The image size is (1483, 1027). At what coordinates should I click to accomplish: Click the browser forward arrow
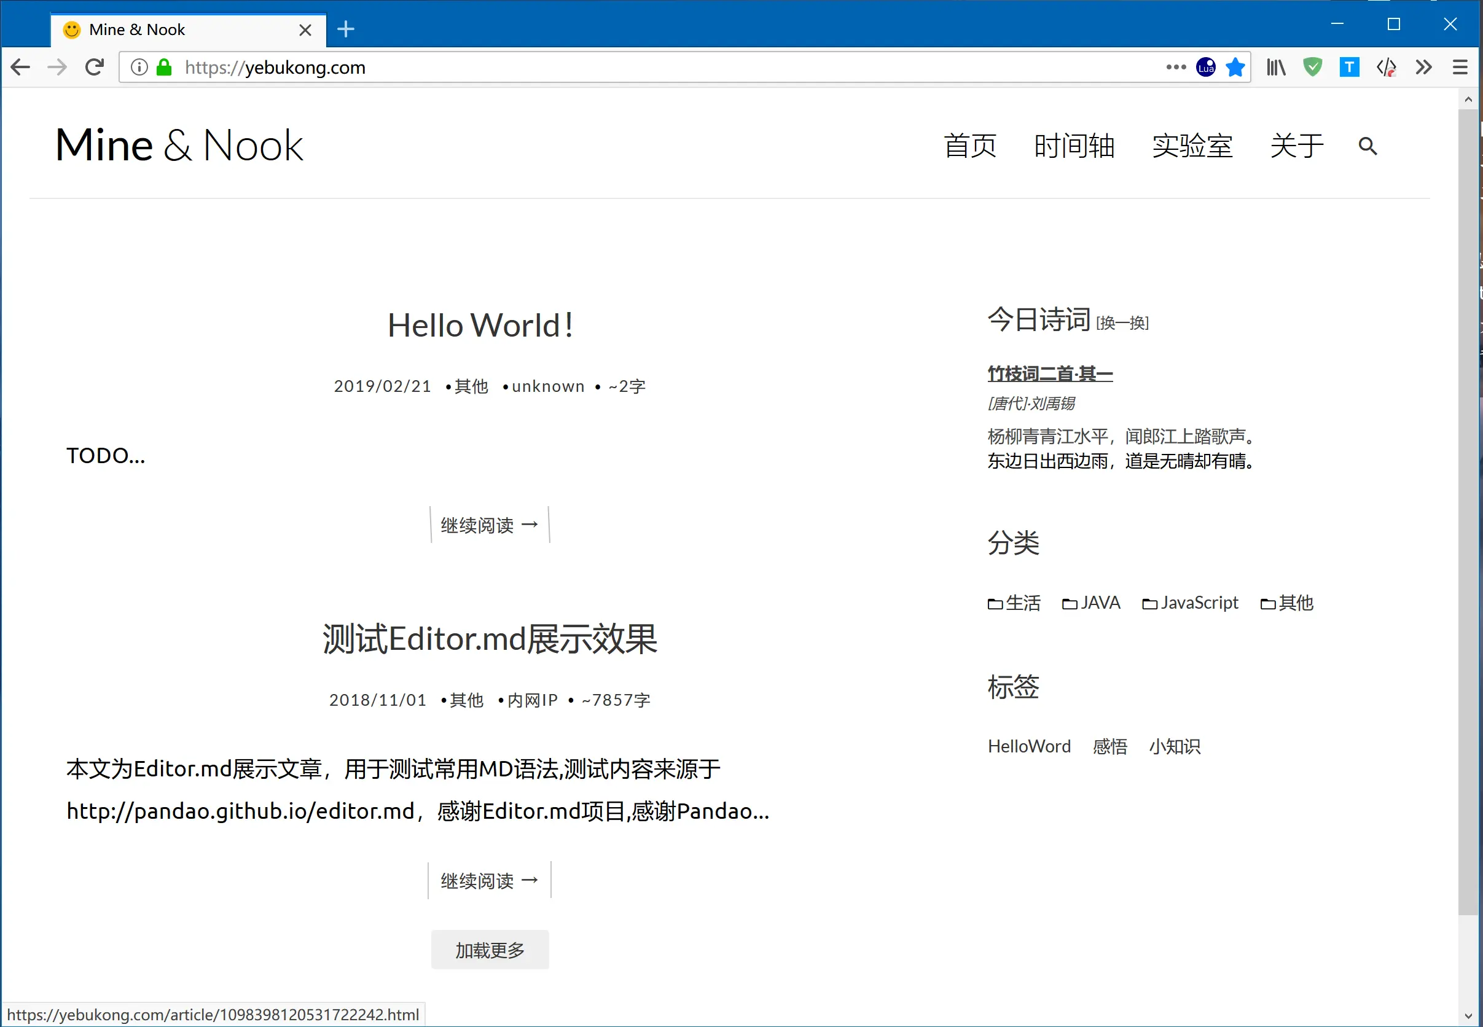click(57, 67)
